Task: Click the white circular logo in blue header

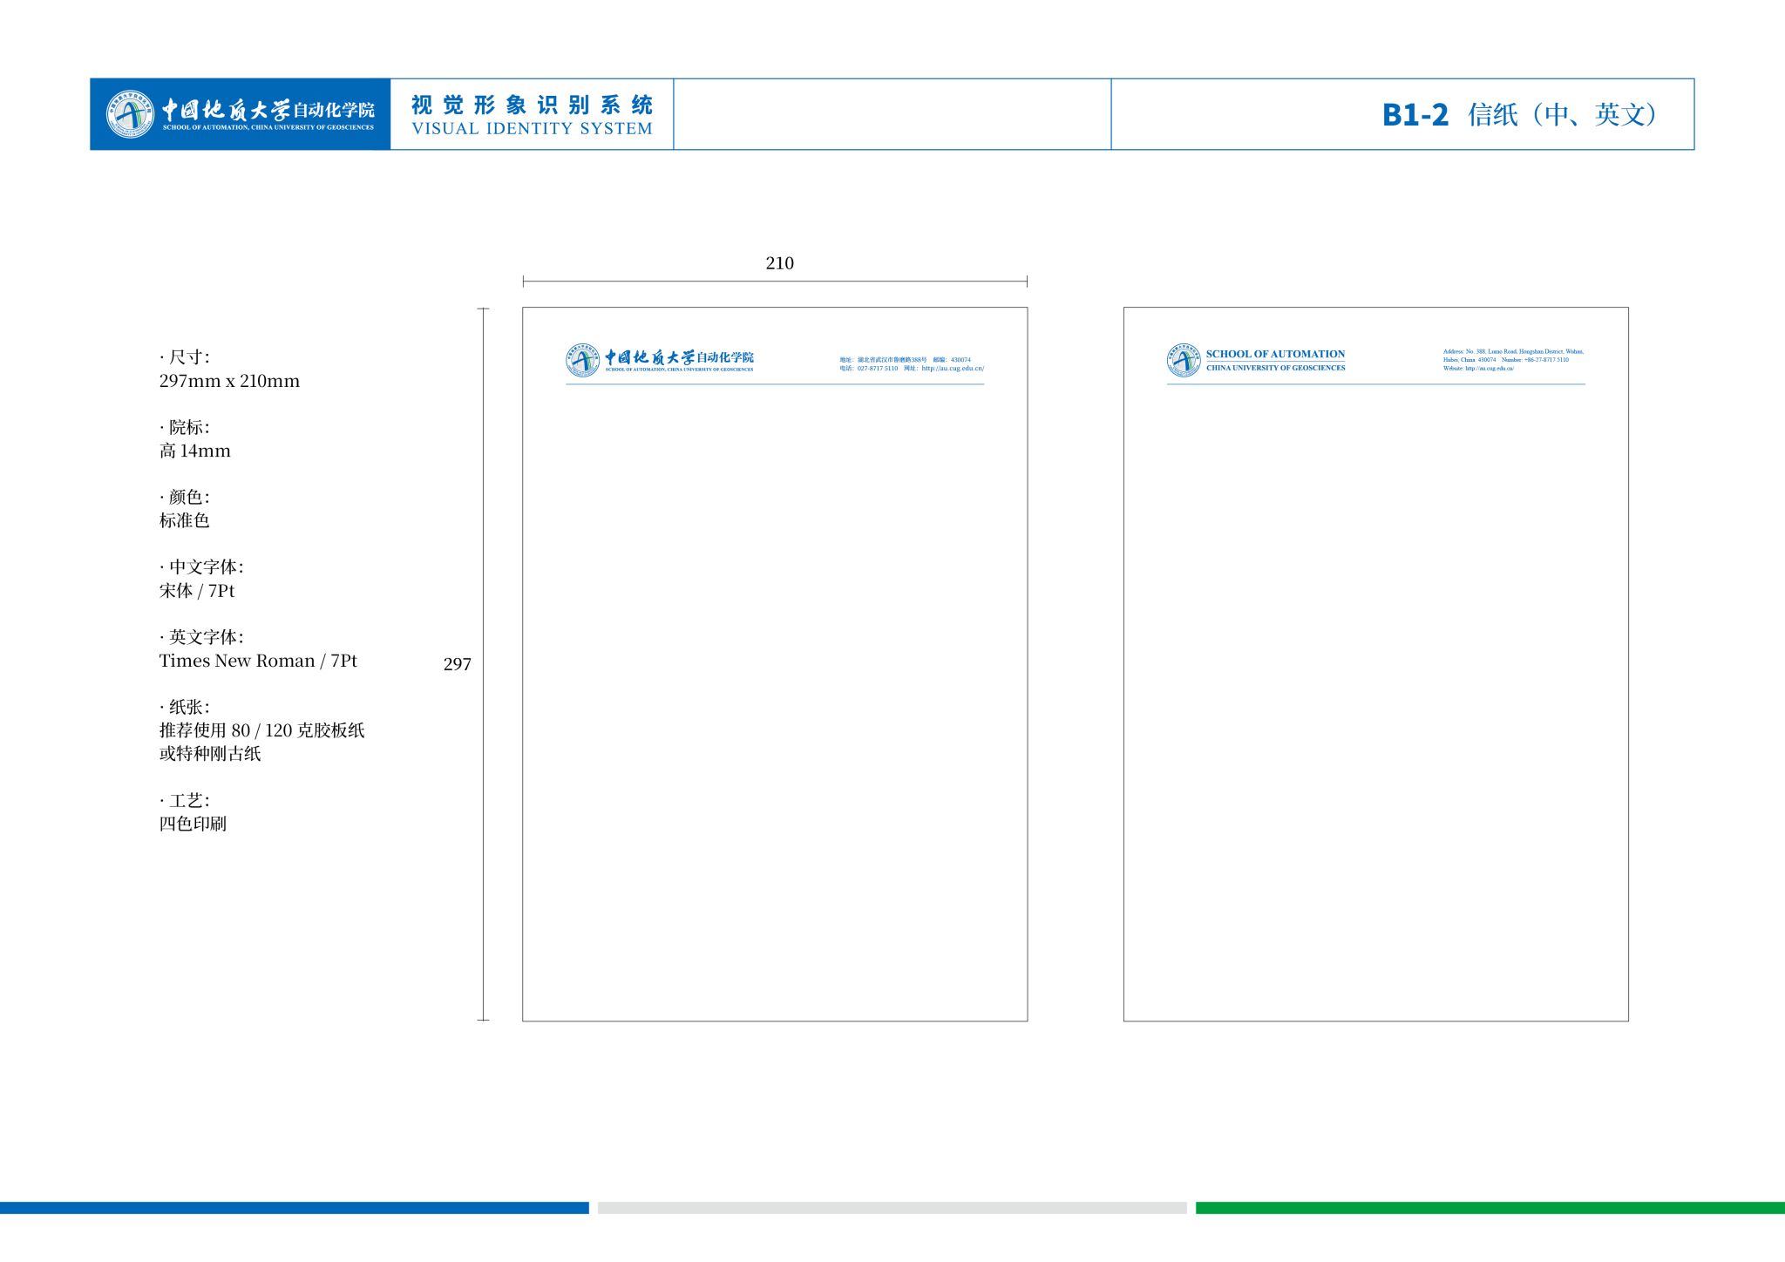Action: tap(130, 114)
